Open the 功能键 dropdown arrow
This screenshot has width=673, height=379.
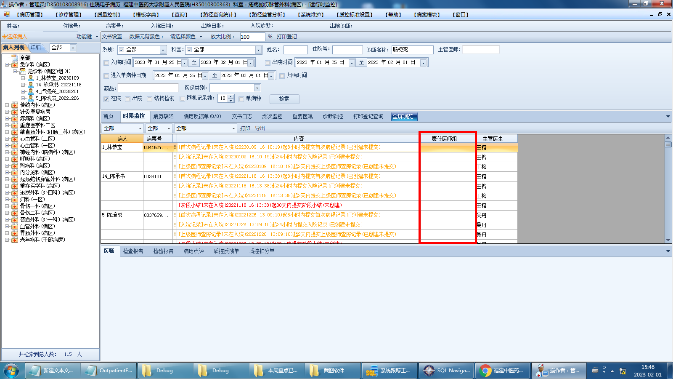[x=97, y=37]
